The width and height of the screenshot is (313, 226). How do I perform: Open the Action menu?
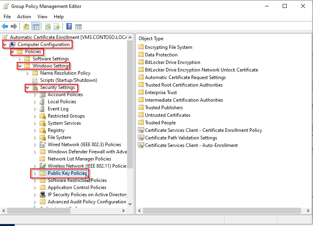(24, 17)
